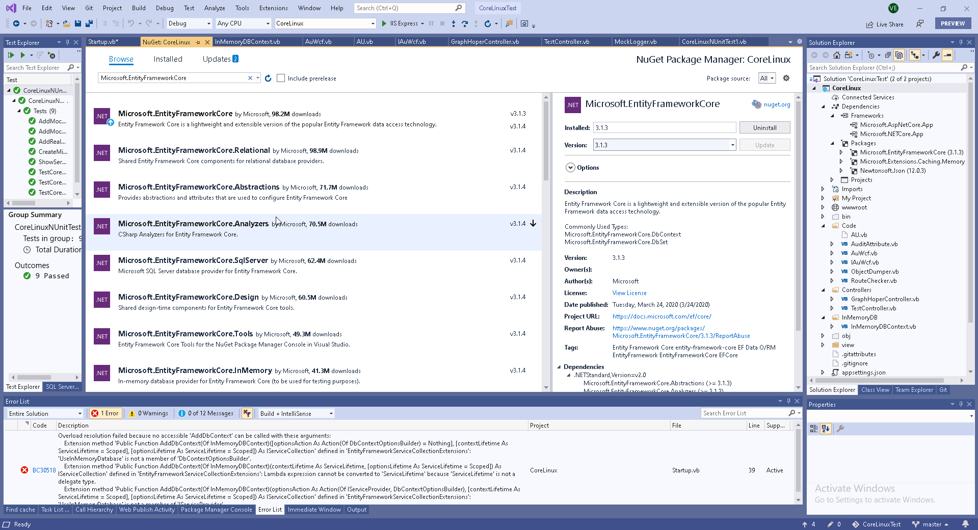Open the Build + IntelliSense dropdown
This screenshot has height=530, width=978.
(x=296, y=413)
